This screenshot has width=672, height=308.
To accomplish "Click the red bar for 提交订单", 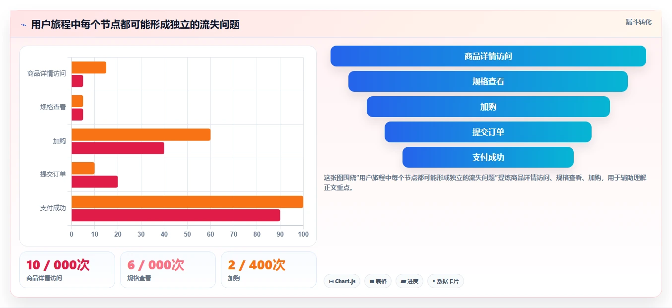I will pos(95,182).
